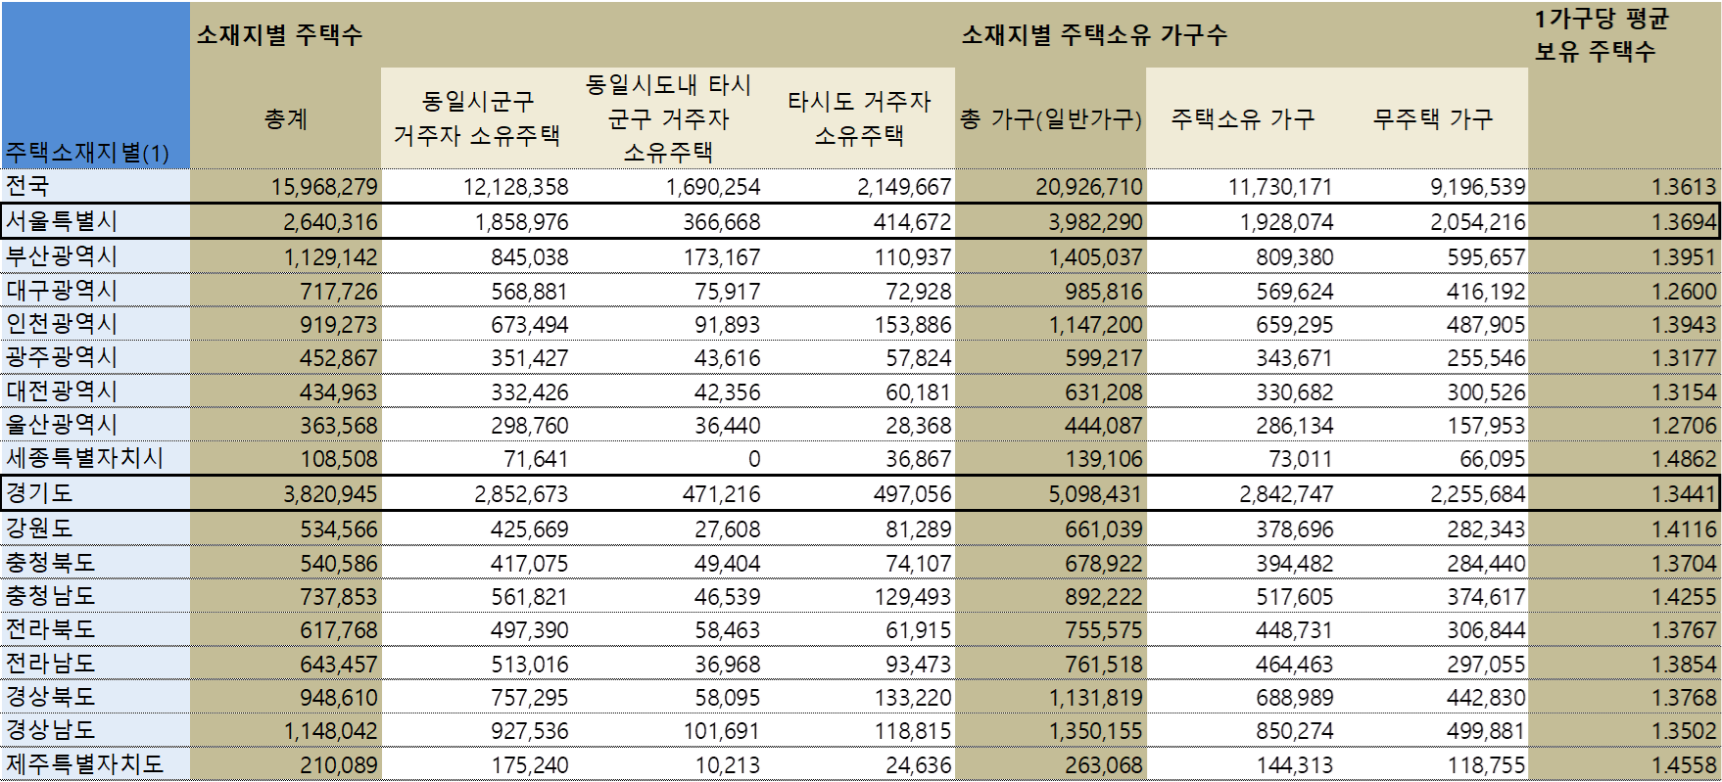Click the 1.4558 cell for 제주특별자치도
The height and width of the screenshot is (782, 1722).
(x=1624, y=764)
